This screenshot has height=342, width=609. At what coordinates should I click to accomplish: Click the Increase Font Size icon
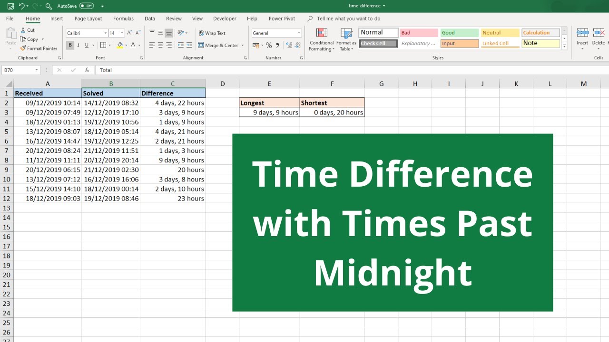129,33
